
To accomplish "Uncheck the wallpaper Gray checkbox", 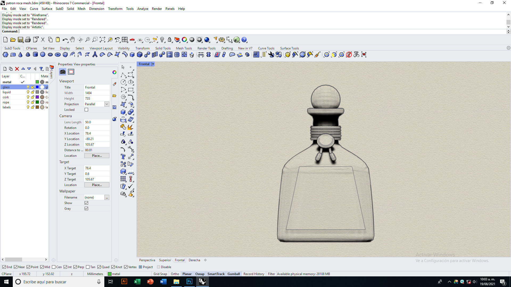I will click(86, 209).
